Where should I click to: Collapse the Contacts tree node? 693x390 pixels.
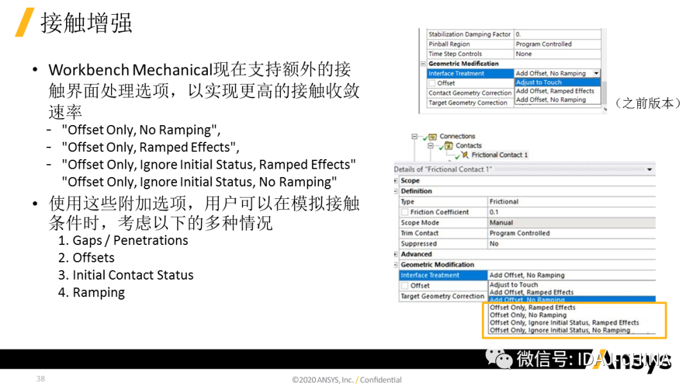[x=430, y=146]
